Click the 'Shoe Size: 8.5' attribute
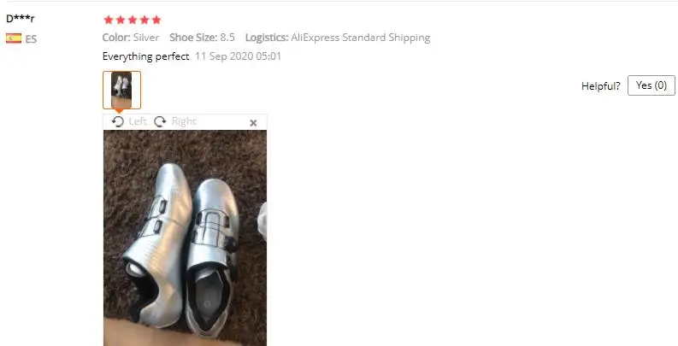This screenshot has height=346, width=678. [202, 38]
